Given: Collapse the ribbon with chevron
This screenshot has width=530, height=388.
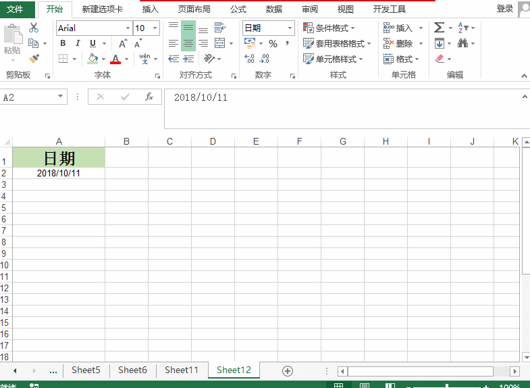Looking at the screenshot, I should pyautogui.click(x=524, y=76).
